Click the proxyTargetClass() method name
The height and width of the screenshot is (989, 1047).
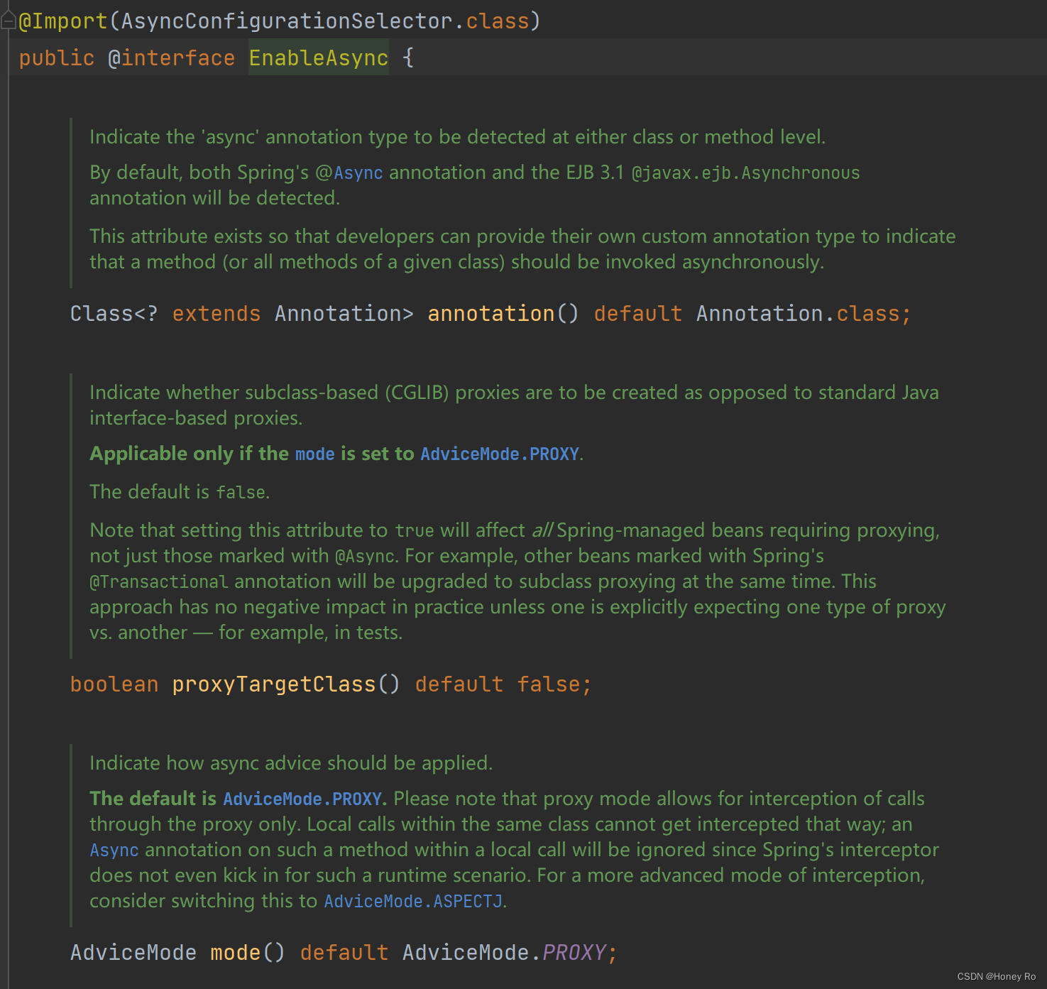coord(274,684)
